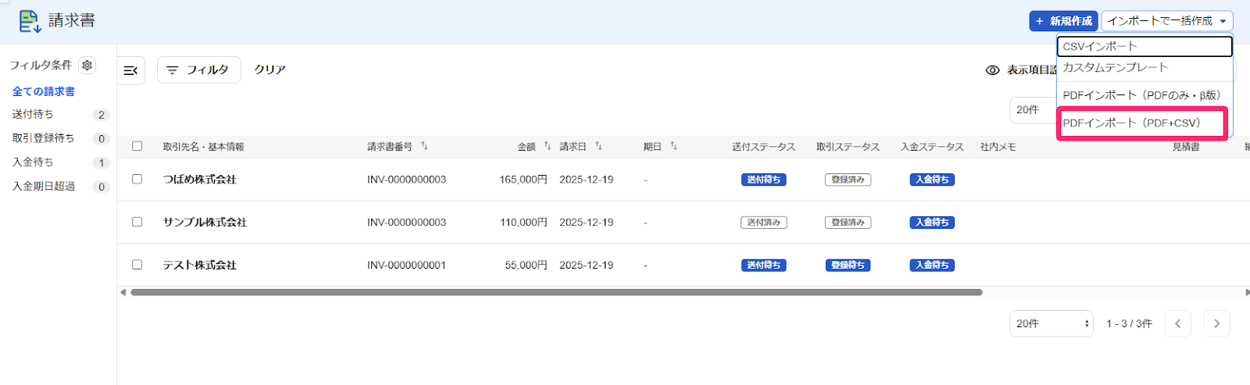Screen dimensions: 1250x385
Task: Sort by 請求書番号 column arrows
Action: [424, 146]
